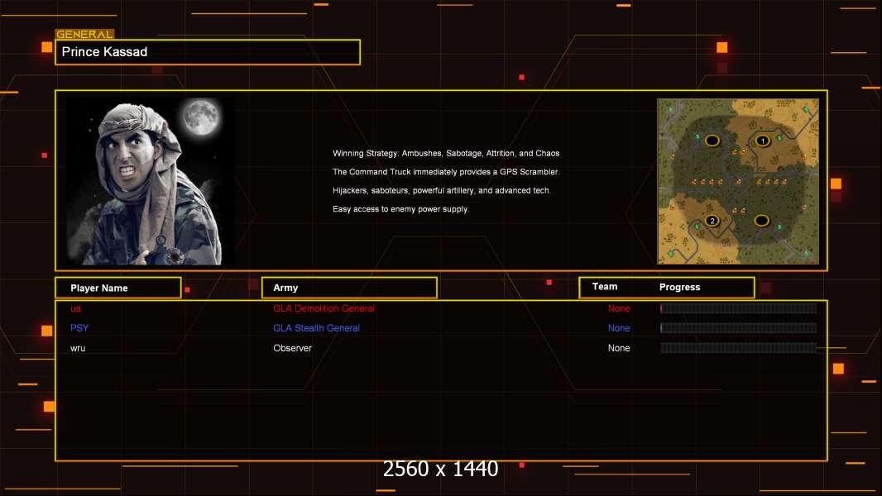
Task: Click the map preview thumbnail
Action: [738, 181]
